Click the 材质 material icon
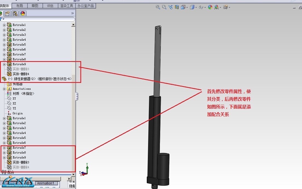This screenshot has width=302, height=189. tap(9, 94)
